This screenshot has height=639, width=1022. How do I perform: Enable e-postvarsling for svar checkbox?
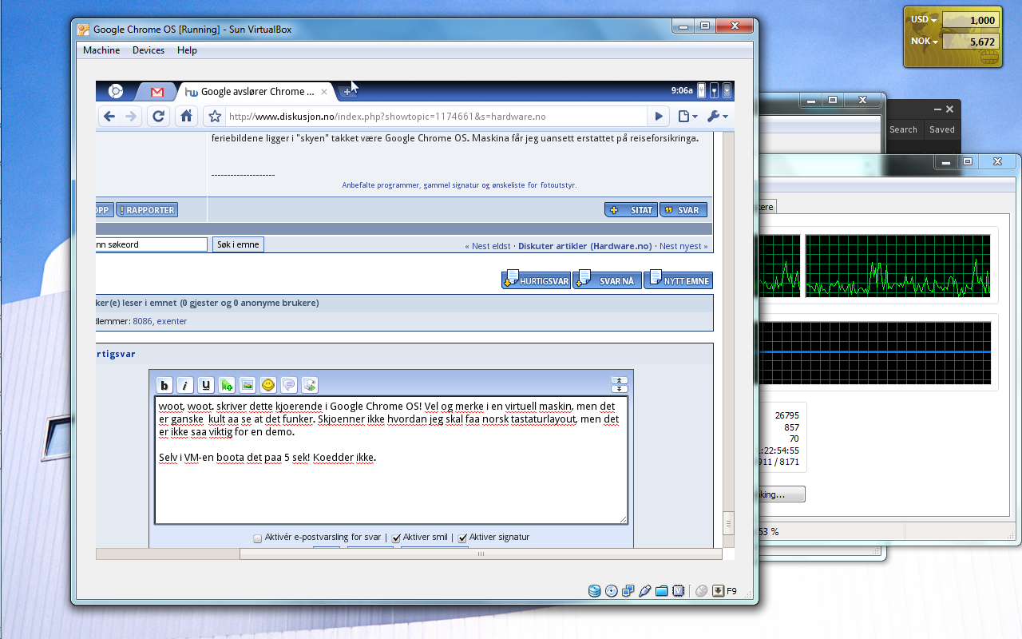coord(257,538)
